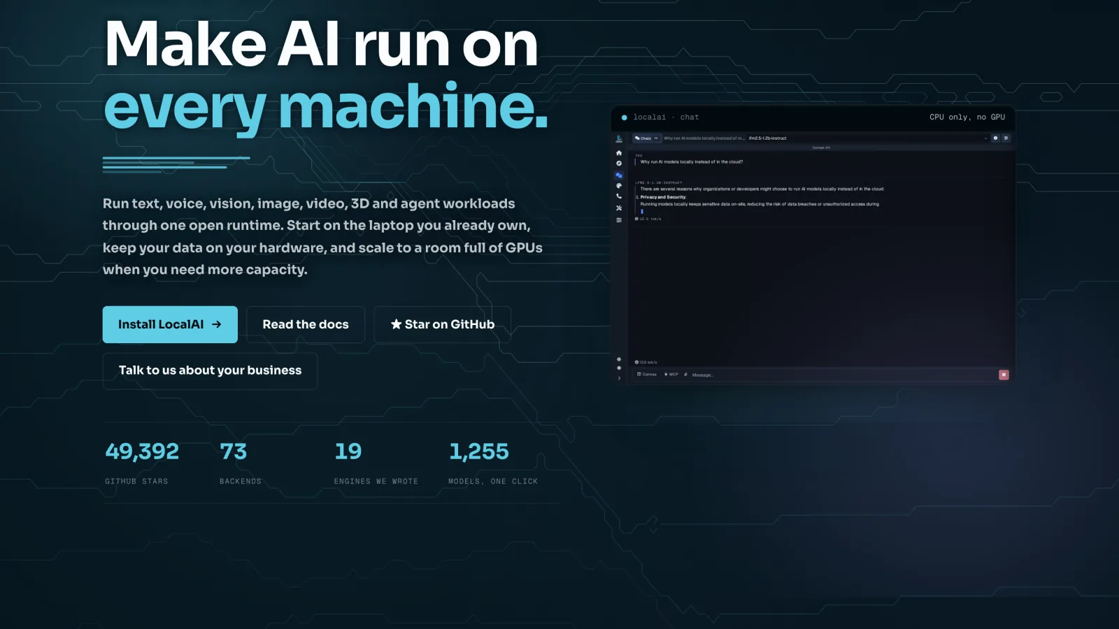Click the 'localai · chat' window title
Screen dimensions: 1119x629
tap(666, 117)
